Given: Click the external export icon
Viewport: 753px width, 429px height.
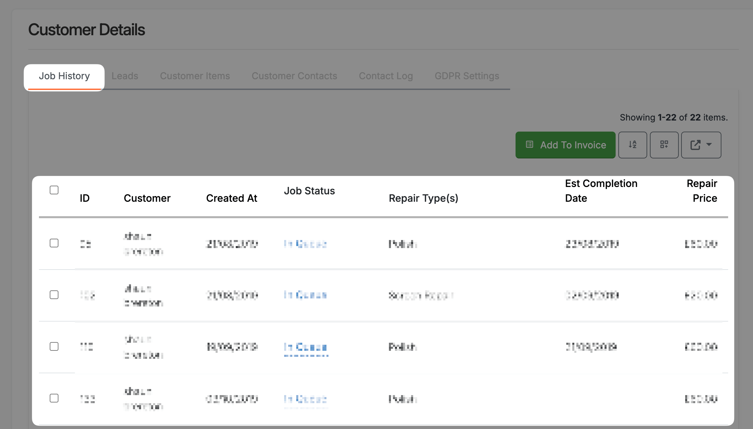Looking at the screenshot, I should [695, 145].
